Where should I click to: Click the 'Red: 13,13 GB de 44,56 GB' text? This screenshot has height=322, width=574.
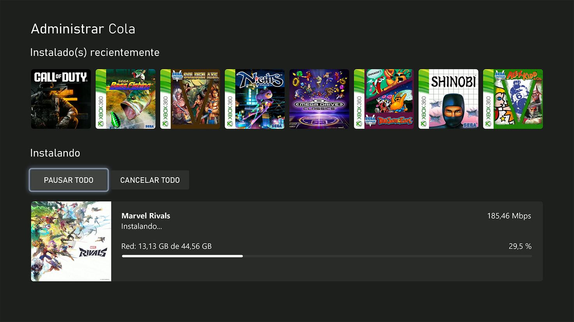point(167,246)
